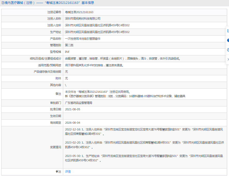Open the 详情 details link
The width and height of the screenshot is (229, 176).
click(68, 172)
